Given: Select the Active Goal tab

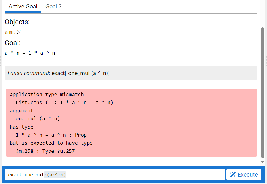Looking at the screenshot, I should point(23,7).
